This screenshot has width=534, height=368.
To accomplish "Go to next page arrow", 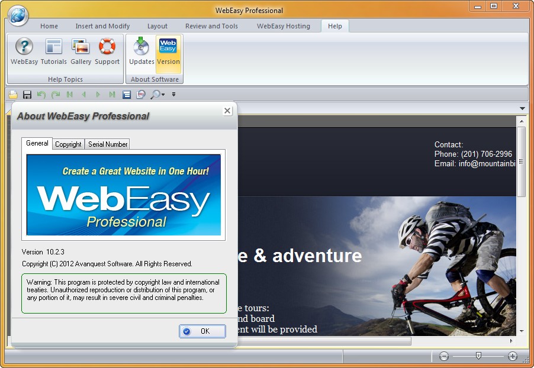I will pyautogui.click(x=98, y=94).
